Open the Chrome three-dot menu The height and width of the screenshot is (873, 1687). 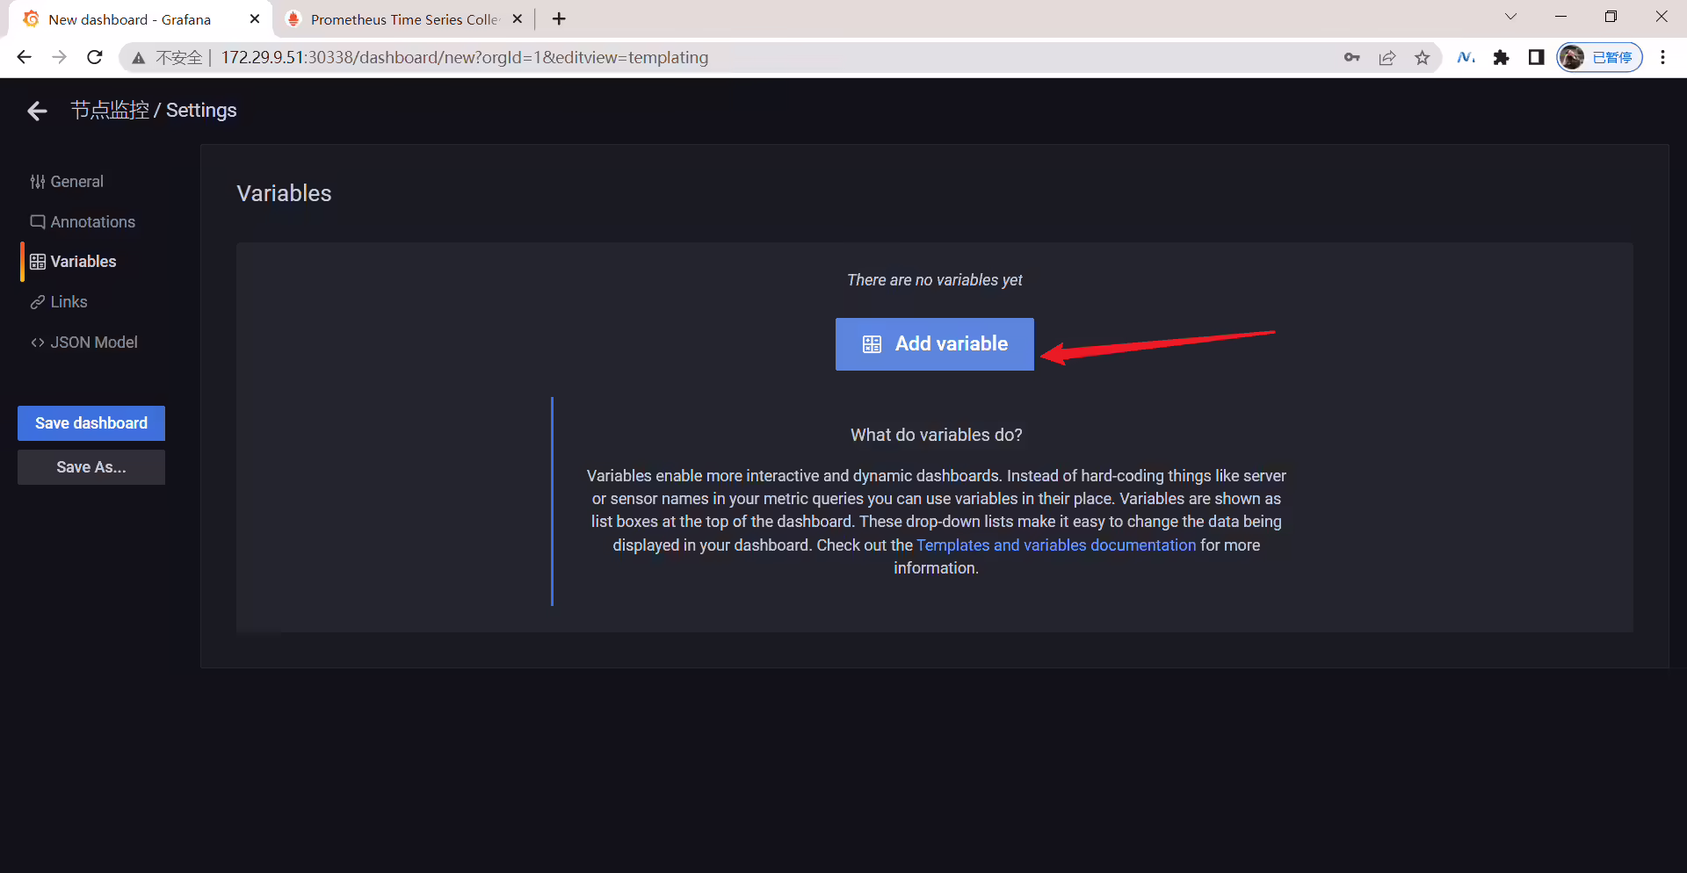pos(1663,57)
